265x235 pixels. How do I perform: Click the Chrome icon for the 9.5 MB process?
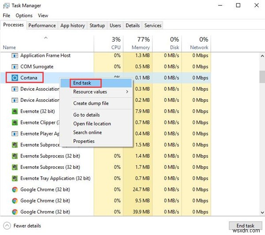[x=15, y=201]
